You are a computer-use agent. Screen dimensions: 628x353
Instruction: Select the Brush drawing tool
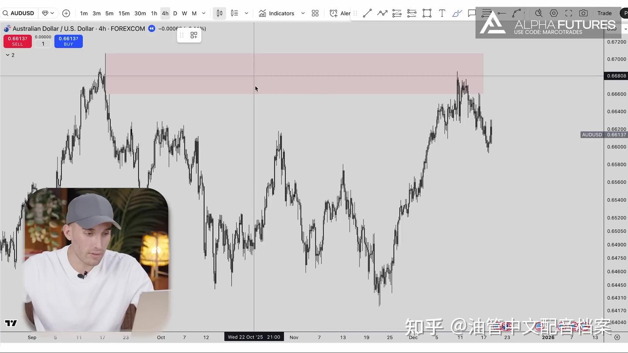tap(457, 13)
